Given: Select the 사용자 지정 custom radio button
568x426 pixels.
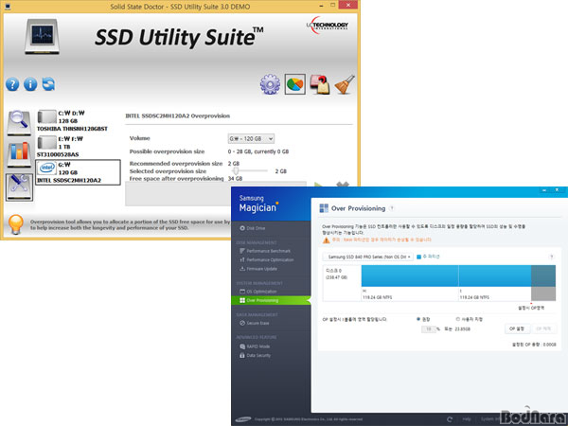Looking at the screenshot, I should tap(458, 319).
